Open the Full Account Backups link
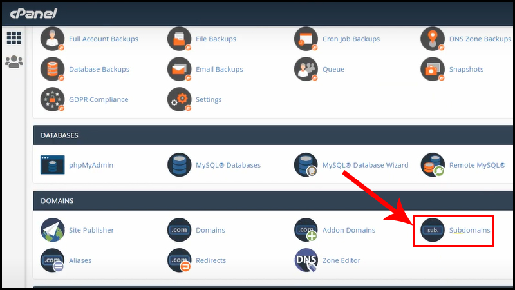The image size is (515, 290). pos(104,39)
